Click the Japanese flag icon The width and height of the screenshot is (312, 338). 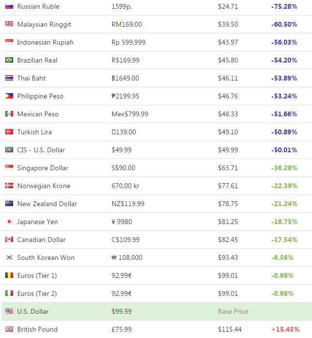click(9, 222)
